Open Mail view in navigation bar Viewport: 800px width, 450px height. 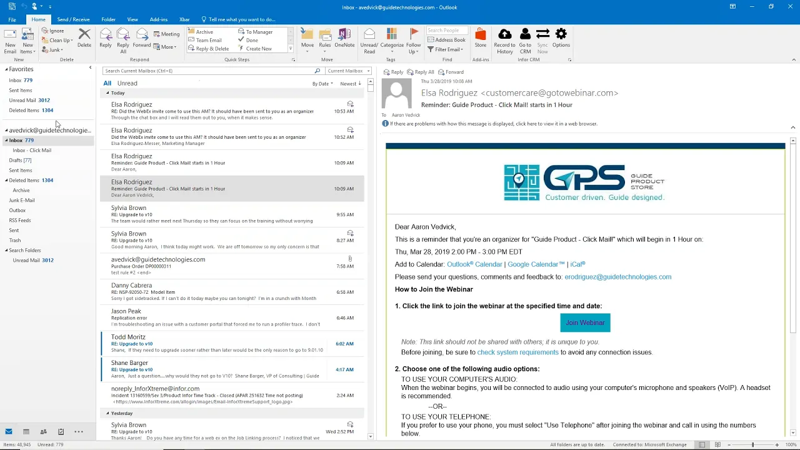click(x=9, y=431)
